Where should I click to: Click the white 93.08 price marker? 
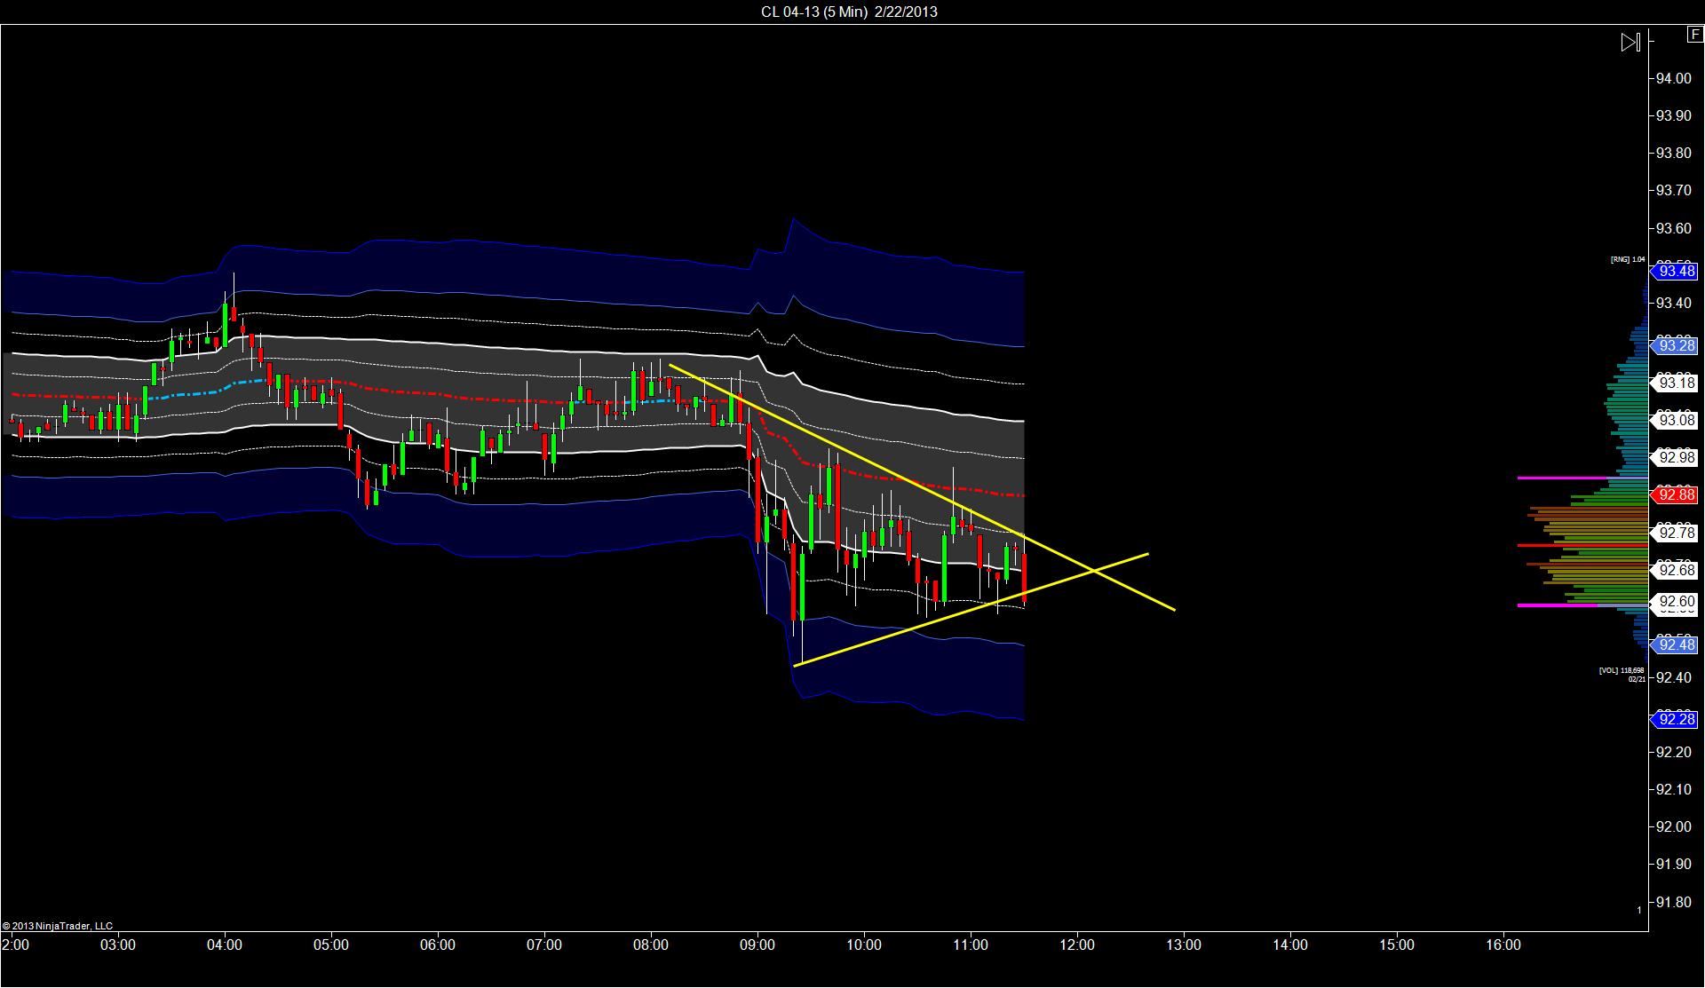pos(1674,420)
